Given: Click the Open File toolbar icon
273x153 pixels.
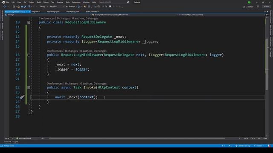Looking at the screenshot, I should coord(18,7).
